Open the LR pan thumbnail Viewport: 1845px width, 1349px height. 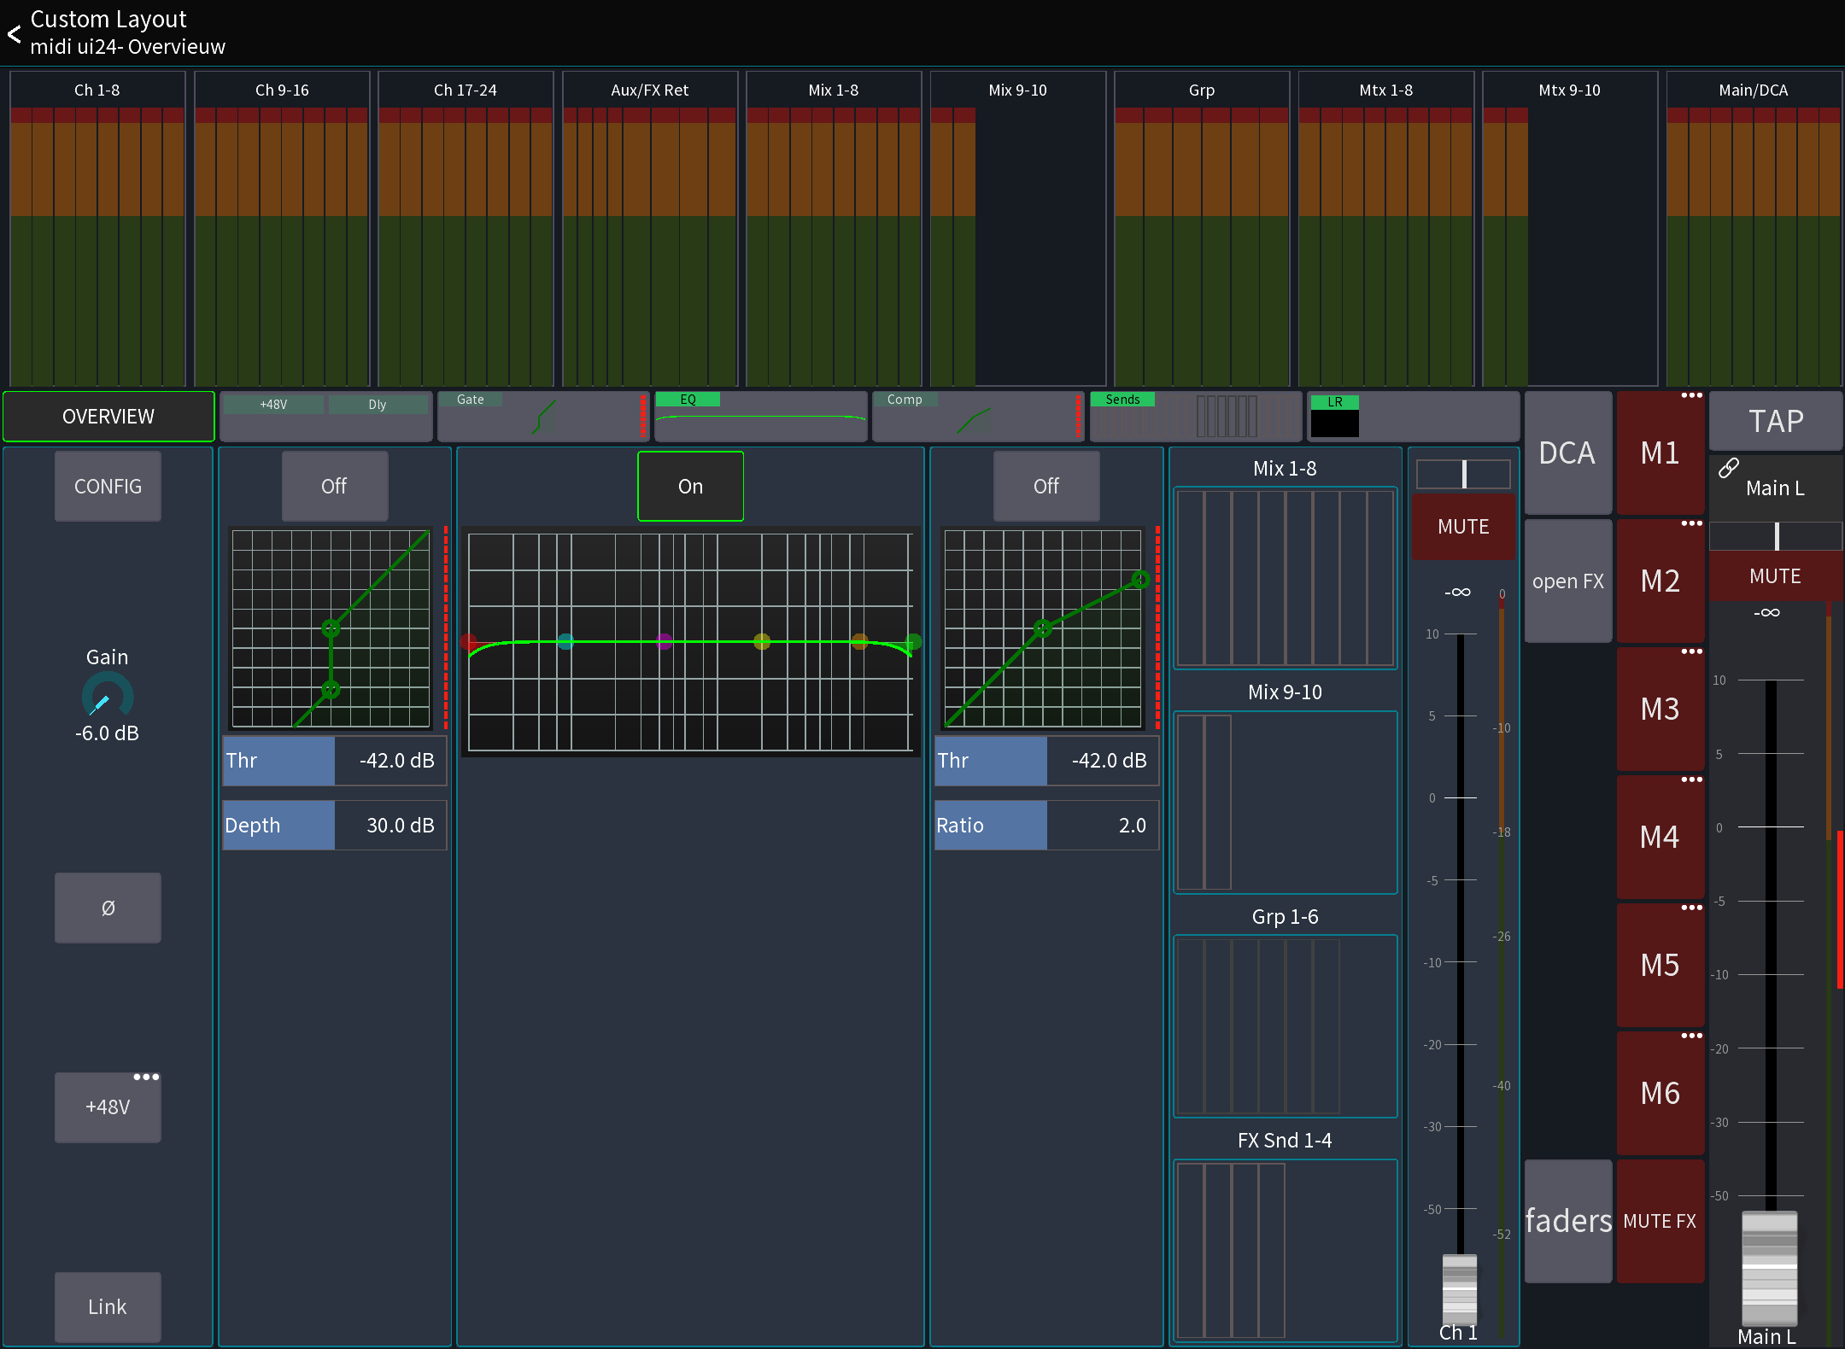pyautogui.click(x=1414, y=416)
